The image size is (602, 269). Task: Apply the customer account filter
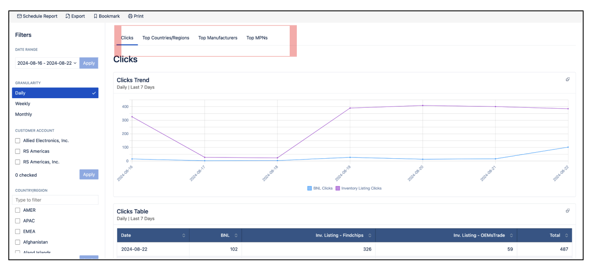tap(89, 175)
